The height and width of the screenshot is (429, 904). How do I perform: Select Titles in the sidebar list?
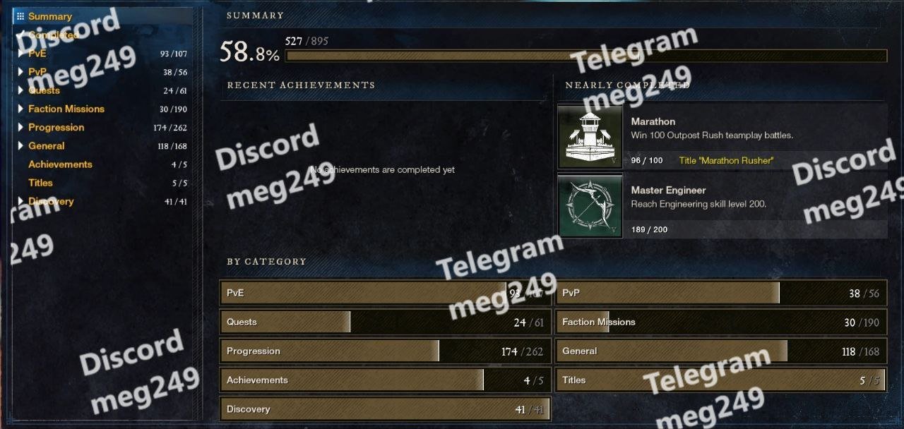tap(40, 183)
